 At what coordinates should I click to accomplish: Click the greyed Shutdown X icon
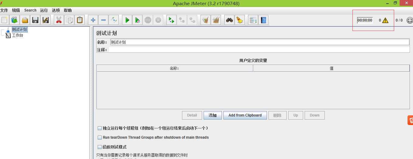tap(158, 20)
